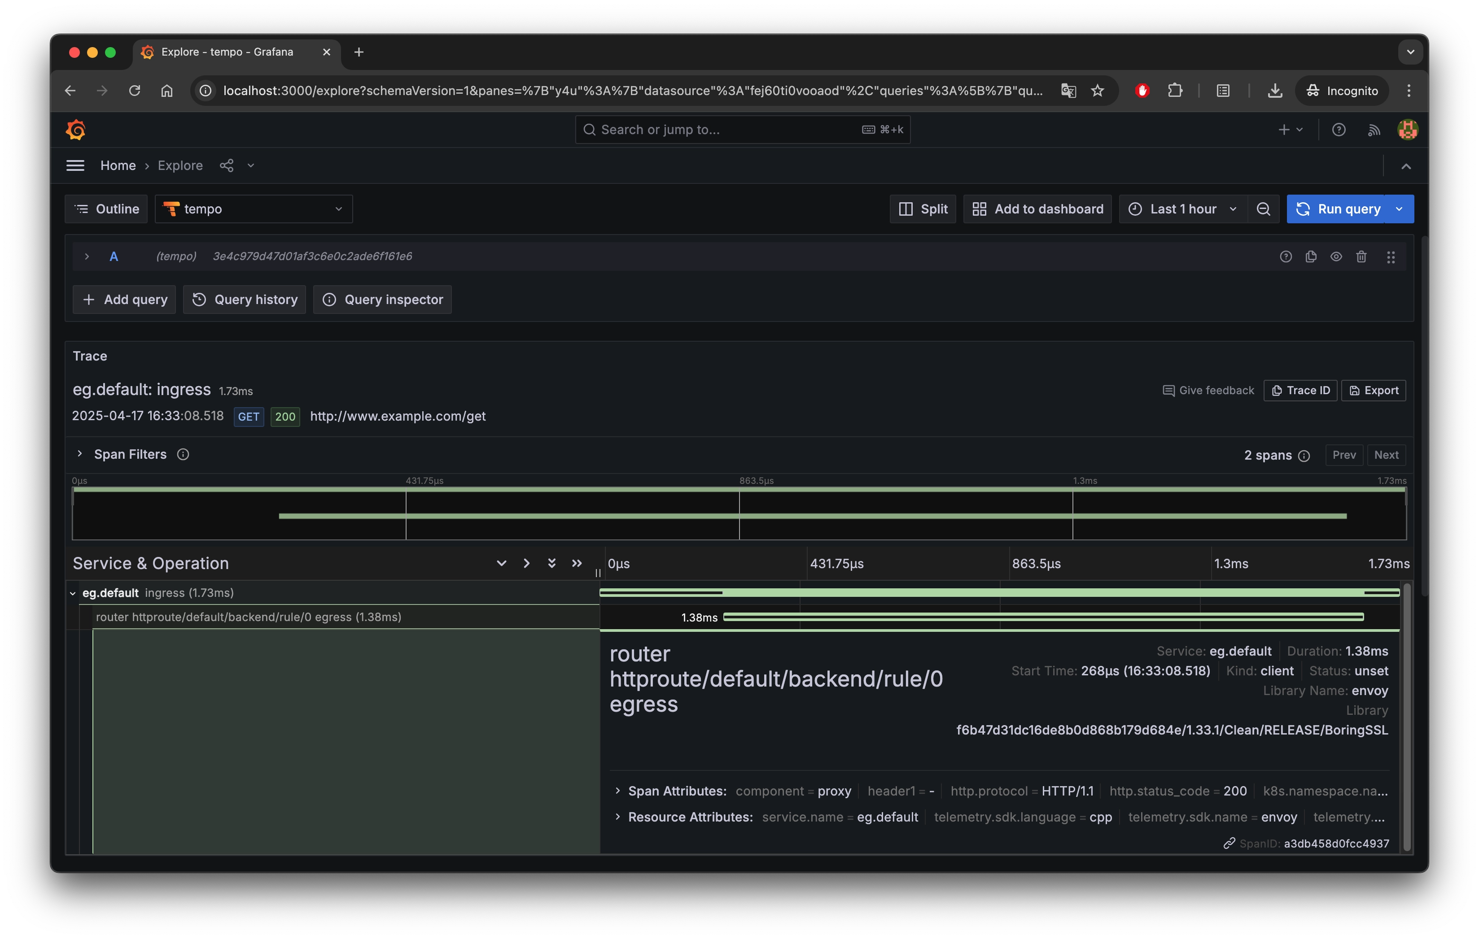Open the help question mark icon
The height and width of the screenshot is (939, 1479).
point(1339,130)
